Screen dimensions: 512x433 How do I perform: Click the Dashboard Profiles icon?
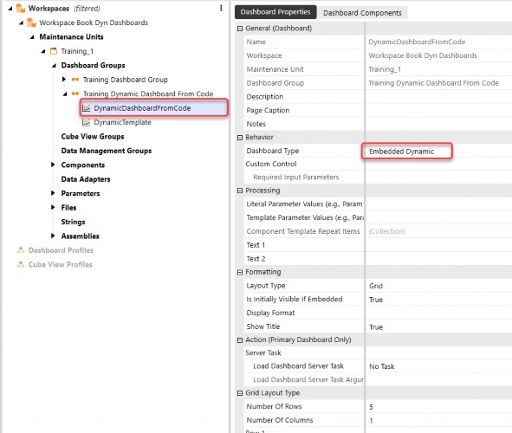21,250
